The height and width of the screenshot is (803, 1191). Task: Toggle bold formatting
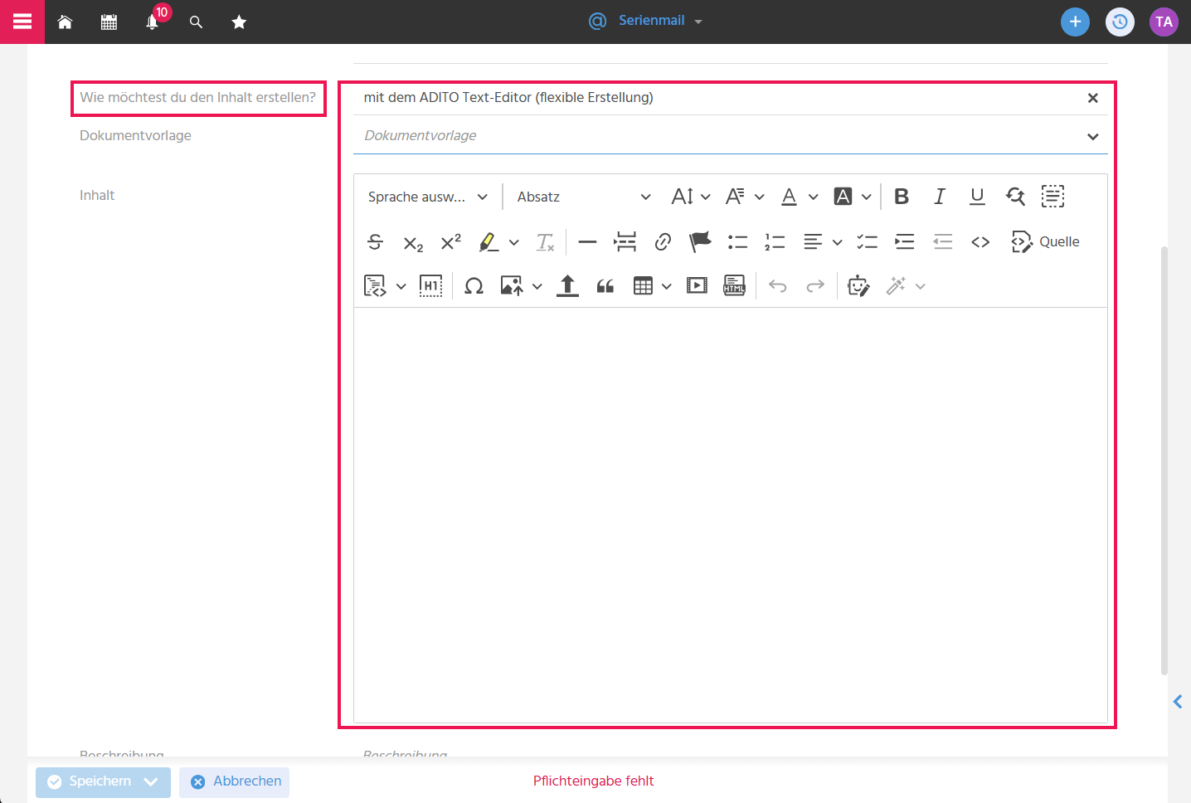[902, 197]
